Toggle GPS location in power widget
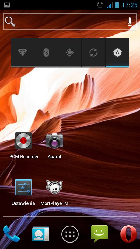The width and height of the screenshot is (140, 249). [70, 52]
